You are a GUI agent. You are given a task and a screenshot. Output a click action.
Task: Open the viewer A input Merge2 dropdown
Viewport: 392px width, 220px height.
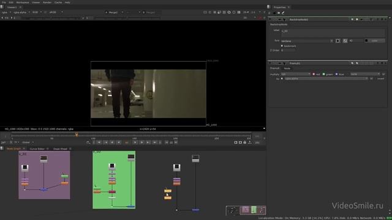[x=114, y=12]
